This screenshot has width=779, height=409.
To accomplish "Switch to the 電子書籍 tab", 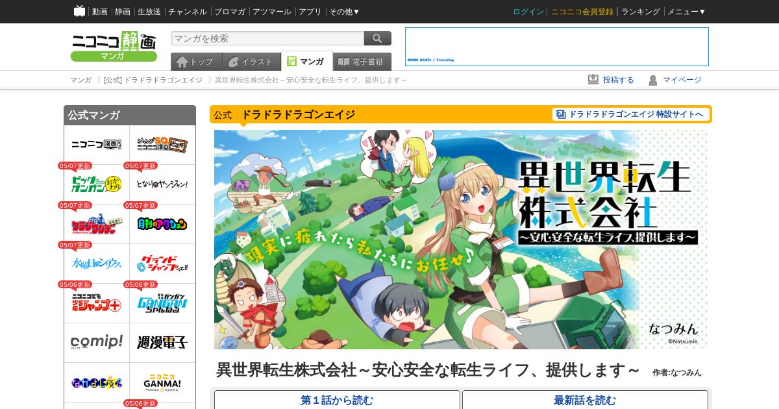I will (362, 62).
